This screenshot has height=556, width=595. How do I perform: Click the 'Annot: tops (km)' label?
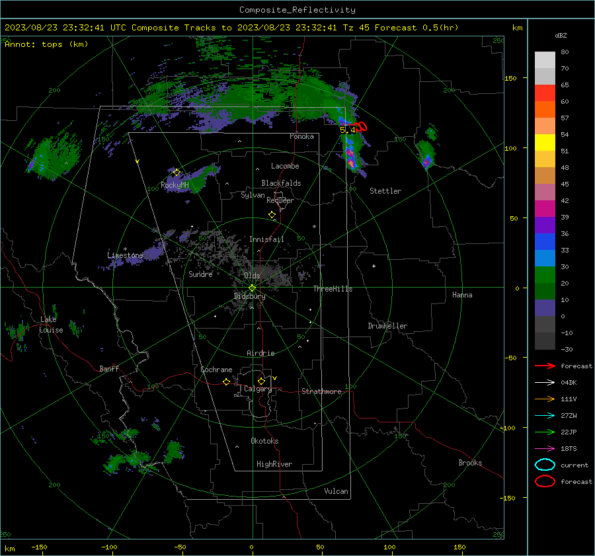46,44
